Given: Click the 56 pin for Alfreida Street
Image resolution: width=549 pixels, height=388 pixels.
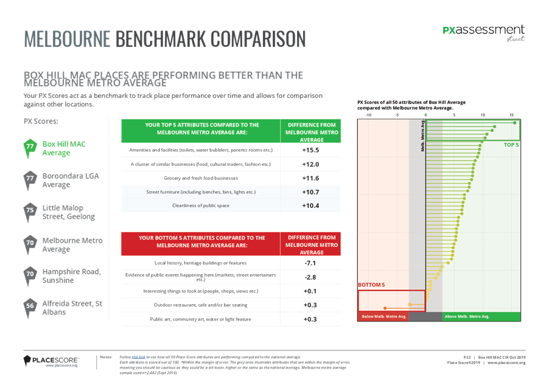Looking at the screenshot, I should click(x=30, y=308).
